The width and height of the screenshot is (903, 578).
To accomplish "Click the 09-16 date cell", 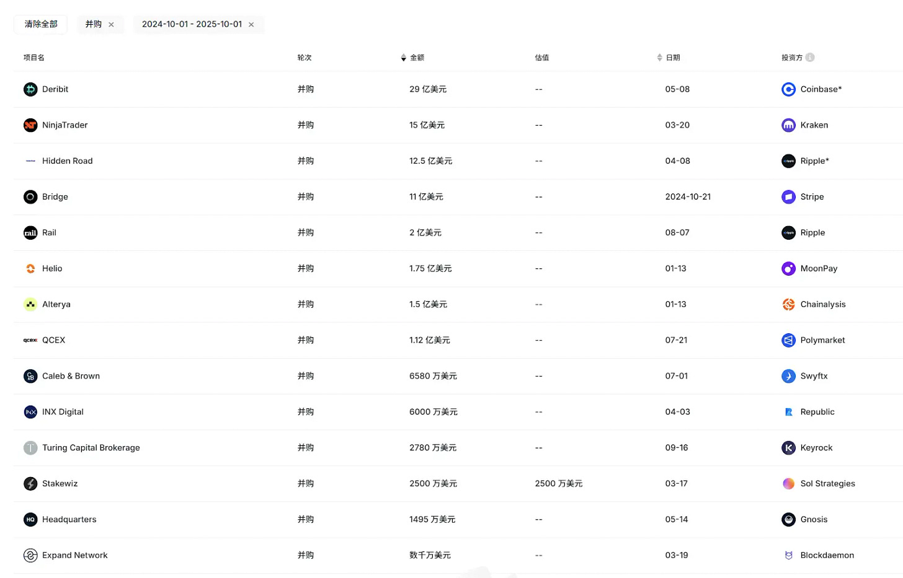I will 677,448.
